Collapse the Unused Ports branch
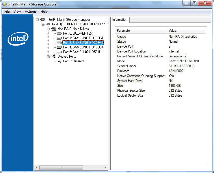The height and width of the screenshot is (173, 214). 49,57
